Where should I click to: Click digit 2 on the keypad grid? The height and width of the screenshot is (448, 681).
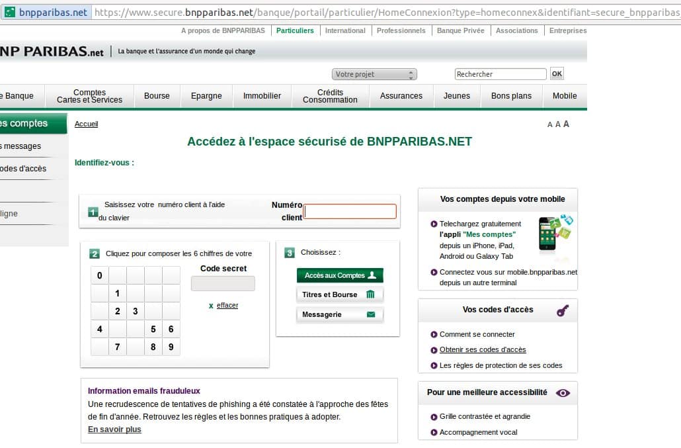[x=117, y=311]
